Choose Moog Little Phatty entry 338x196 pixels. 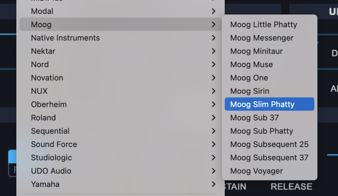coord(263,25)
